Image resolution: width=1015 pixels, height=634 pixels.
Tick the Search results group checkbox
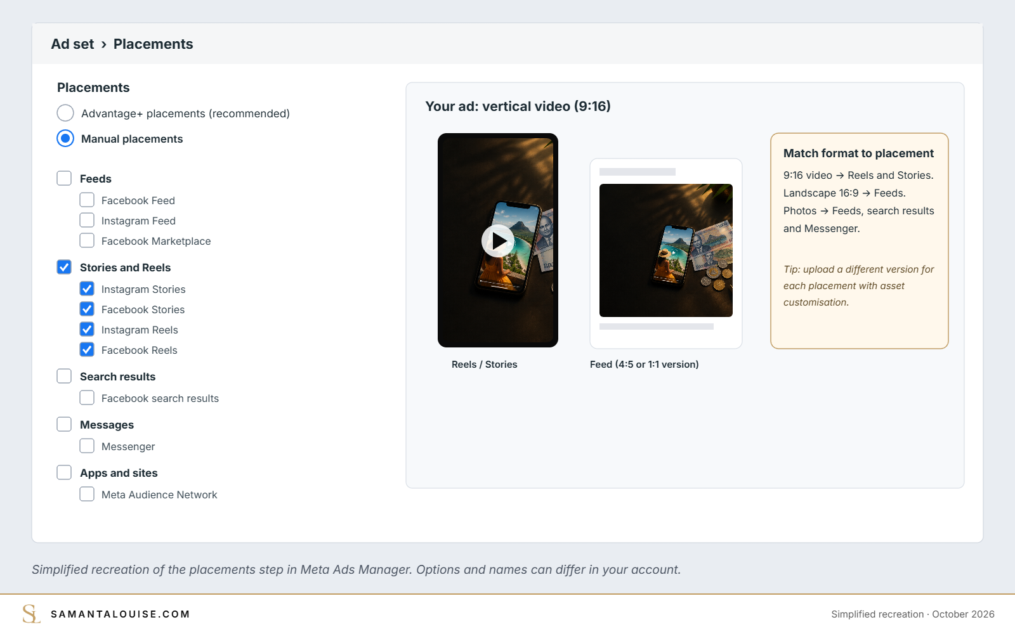click(x=64, y=376)
